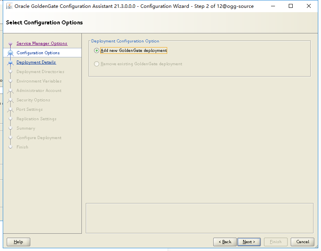321x251 pixels.
Task: Close the Configuration Assistant window
Action: (309, 6)
